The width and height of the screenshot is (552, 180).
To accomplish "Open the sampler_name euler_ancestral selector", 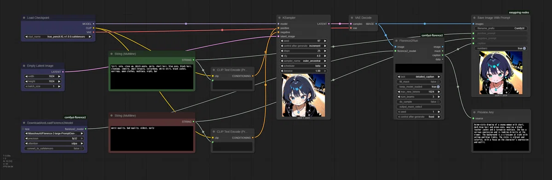I will click(x=304, y=61).
